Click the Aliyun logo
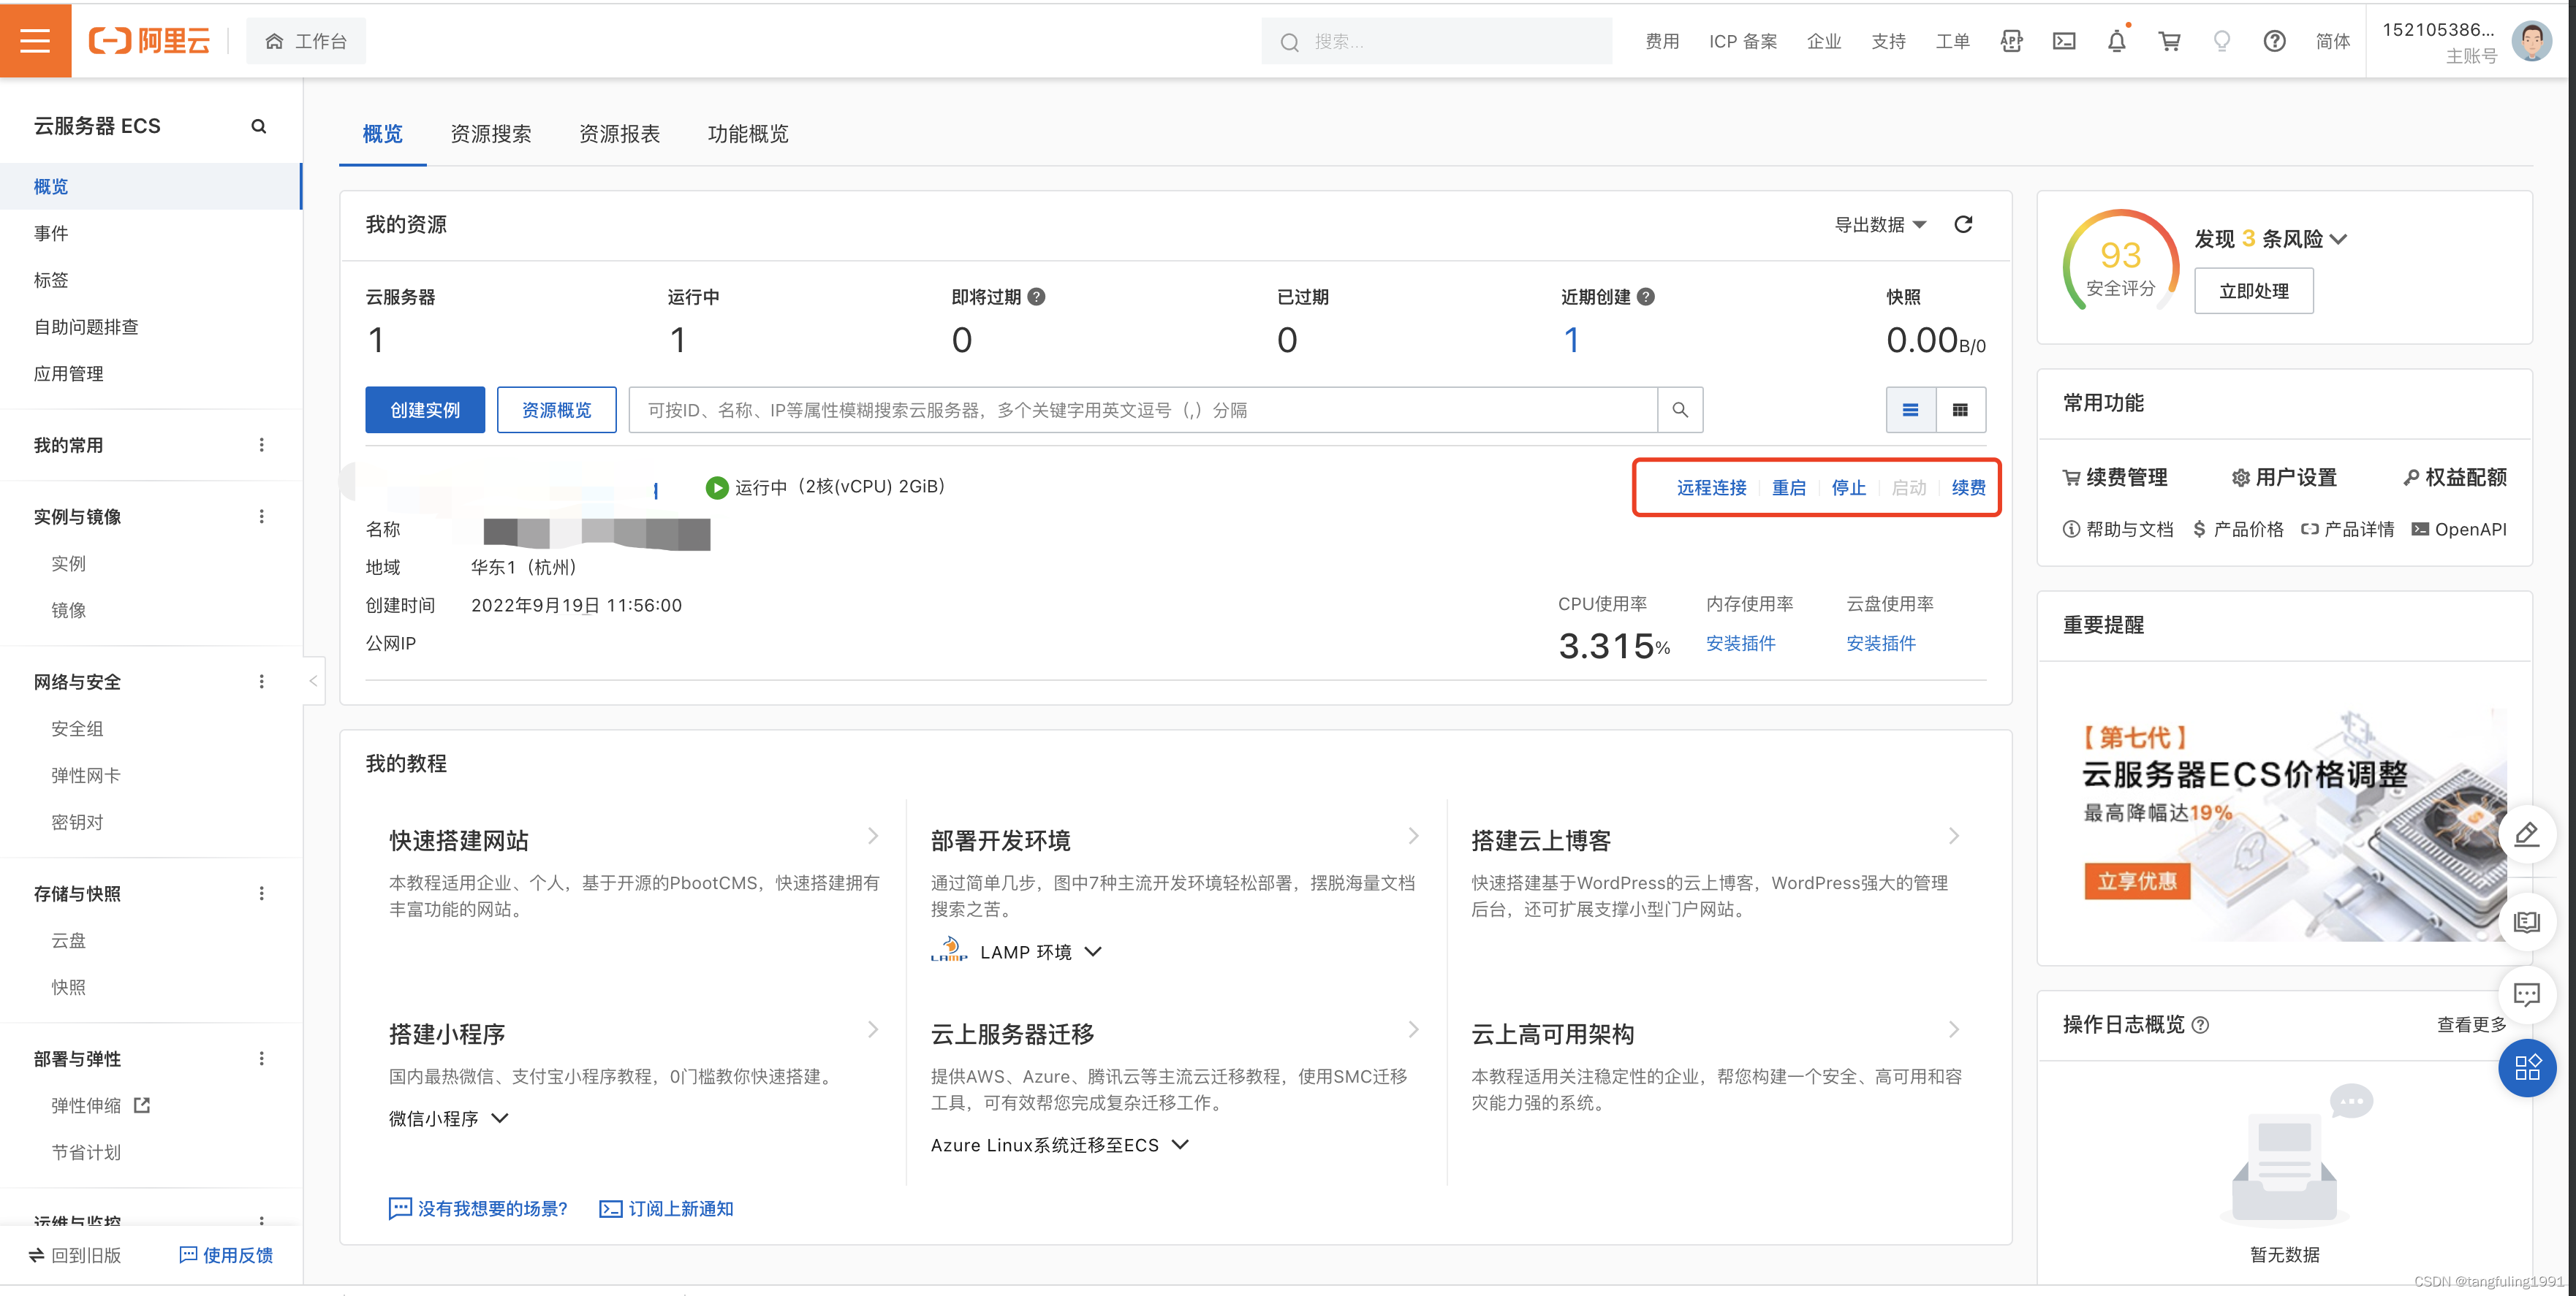2576x1296 pixels. [x=150, y=41]
